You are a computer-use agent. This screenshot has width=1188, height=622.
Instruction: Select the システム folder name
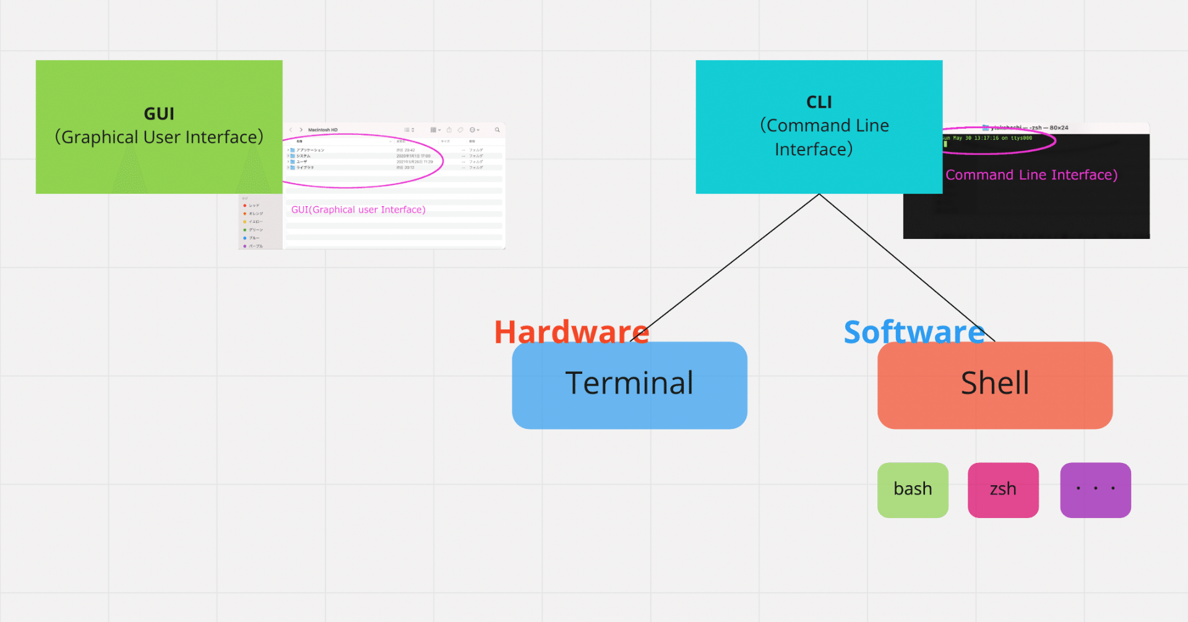(x=303, y=156)
